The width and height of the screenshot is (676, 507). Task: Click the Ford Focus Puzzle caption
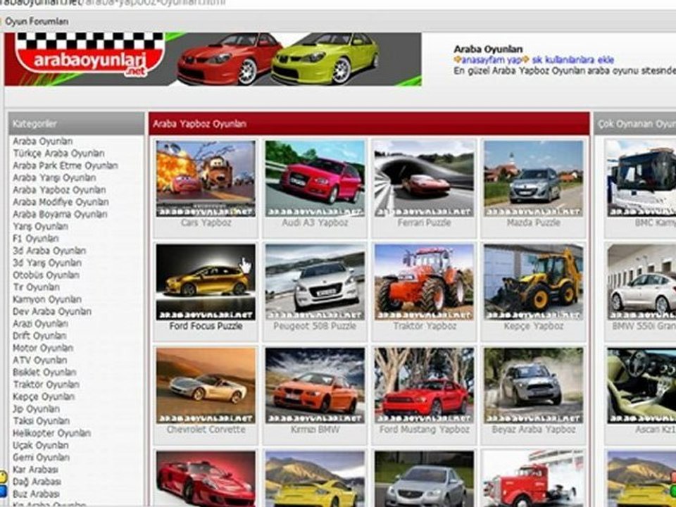click(206, 326)
